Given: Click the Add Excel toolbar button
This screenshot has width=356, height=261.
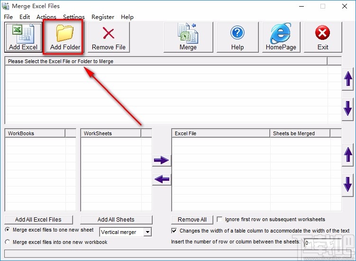Looking at the screenshot, I should coord(23,37).
